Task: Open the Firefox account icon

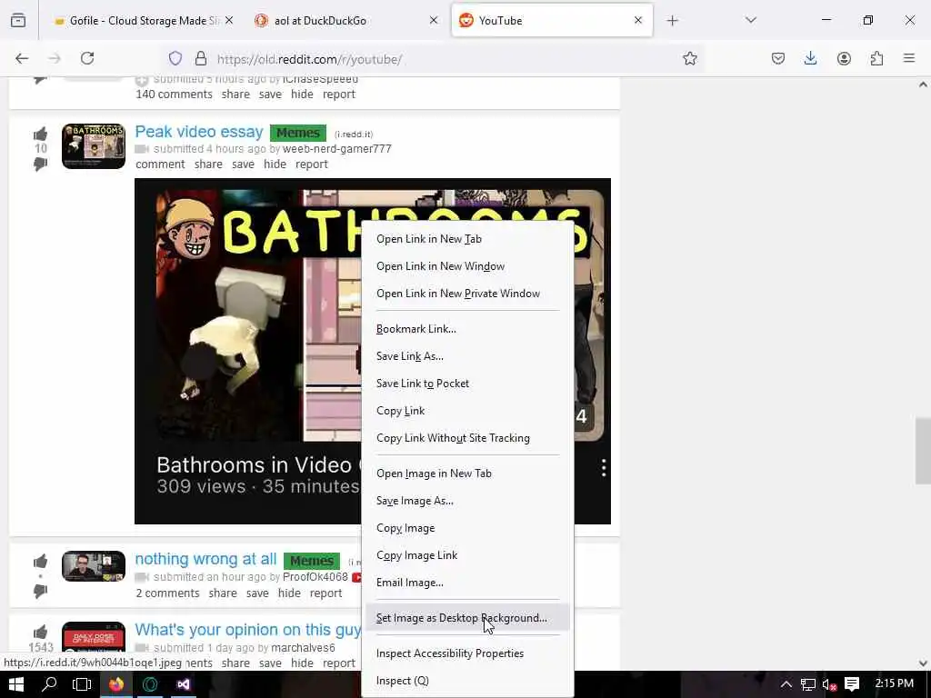Action: [844, 58]
